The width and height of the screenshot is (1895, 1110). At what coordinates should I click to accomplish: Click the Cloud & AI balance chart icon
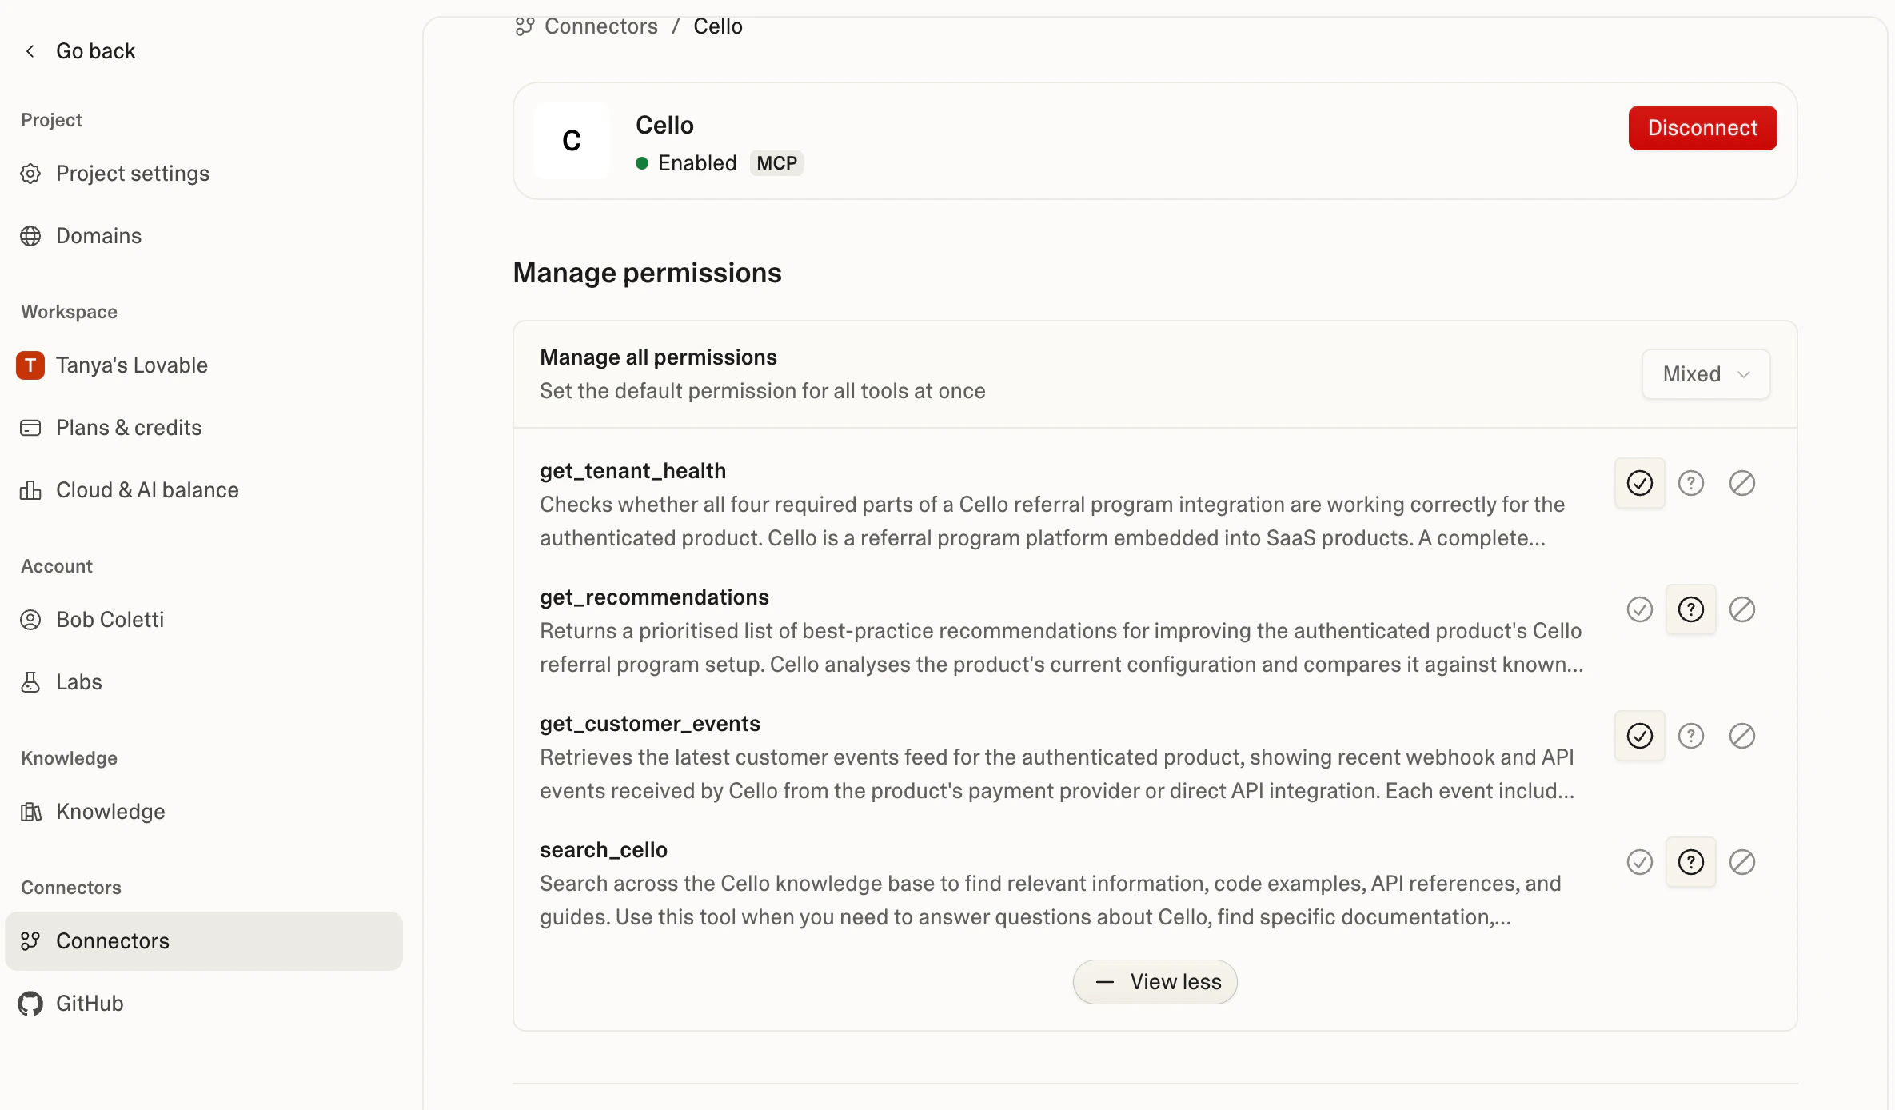pos(30,490)
